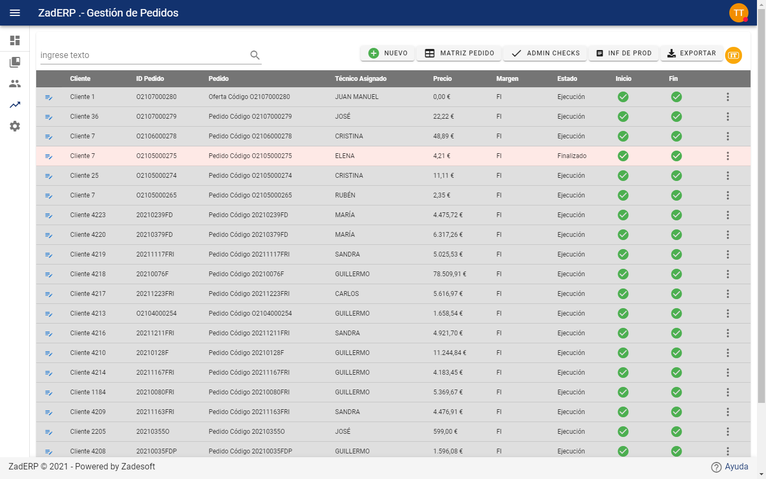766x479 pixels.
Task: Toggle Inicio check for order 02105000265
Action: pos(623,195)
